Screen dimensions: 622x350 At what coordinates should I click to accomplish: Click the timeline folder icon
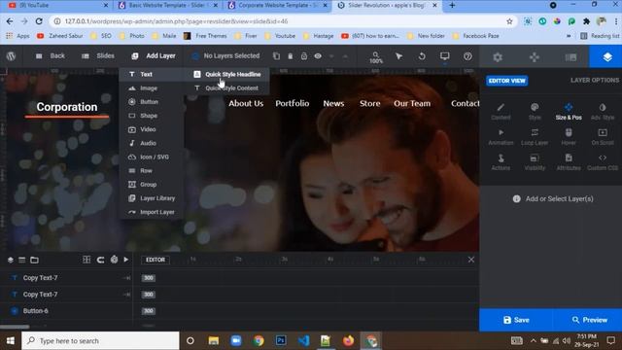[35, 260]
